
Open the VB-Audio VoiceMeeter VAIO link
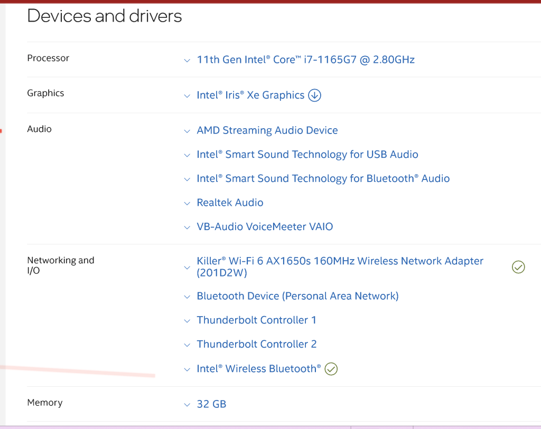point(265,227)
